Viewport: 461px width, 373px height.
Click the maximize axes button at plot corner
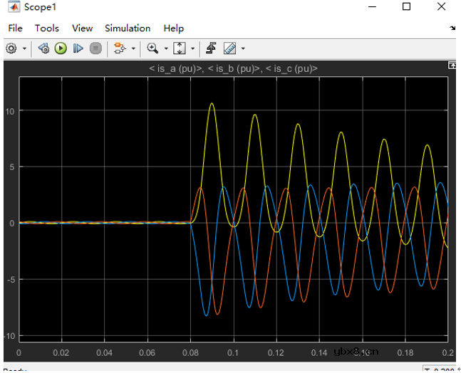(x=451, y=65)
